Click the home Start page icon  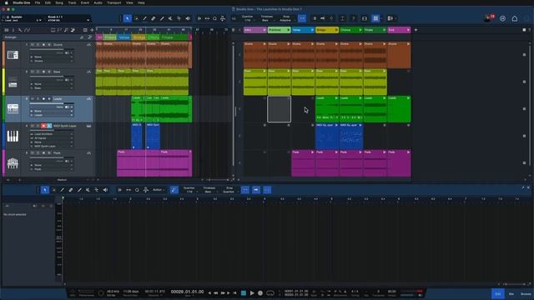[x=515, y=18]
